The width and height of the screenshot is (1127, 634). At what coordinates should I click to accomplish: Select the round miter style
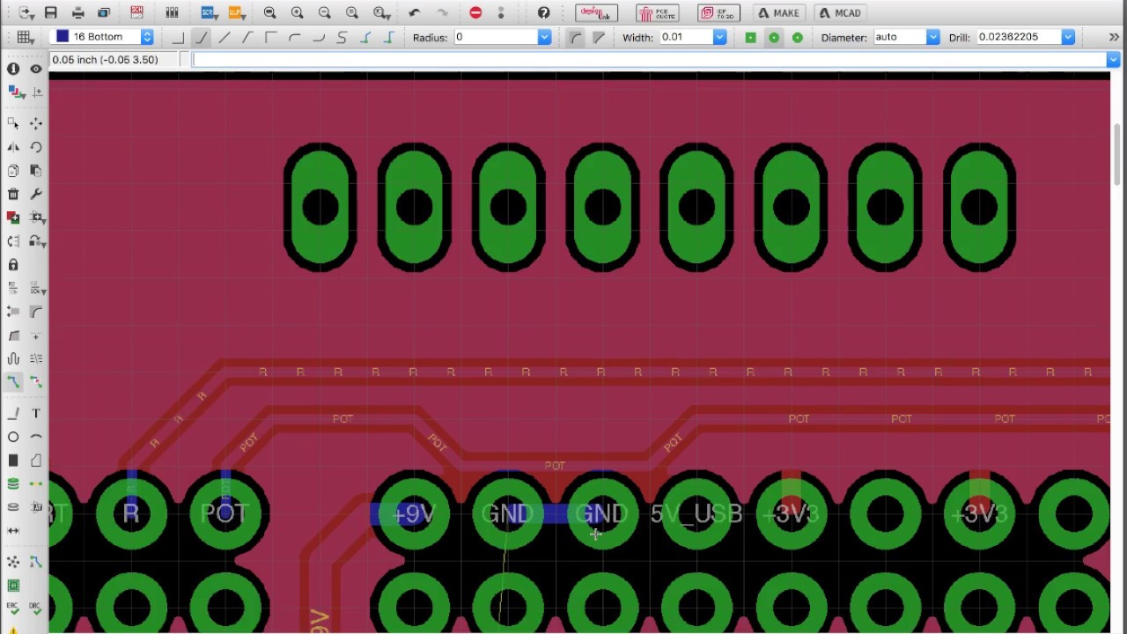[x=575, y=37]
